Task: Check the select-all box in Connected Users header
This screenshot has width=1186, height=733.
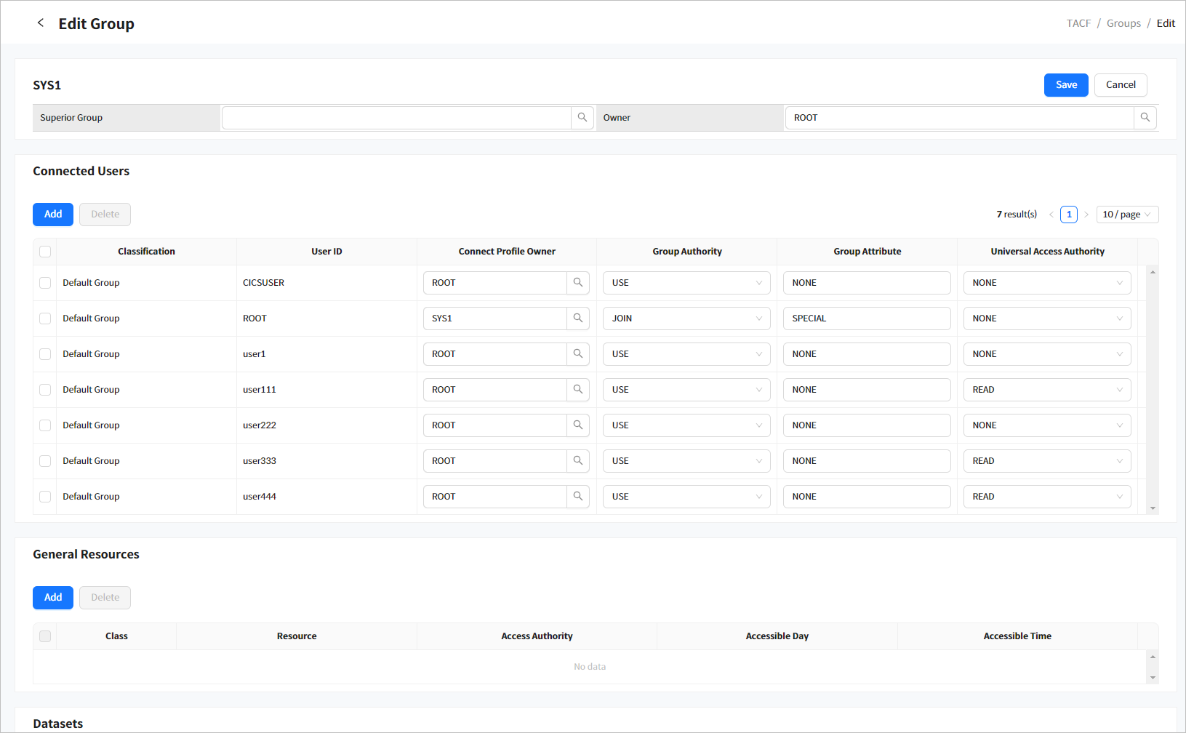Action: (45, 252)
